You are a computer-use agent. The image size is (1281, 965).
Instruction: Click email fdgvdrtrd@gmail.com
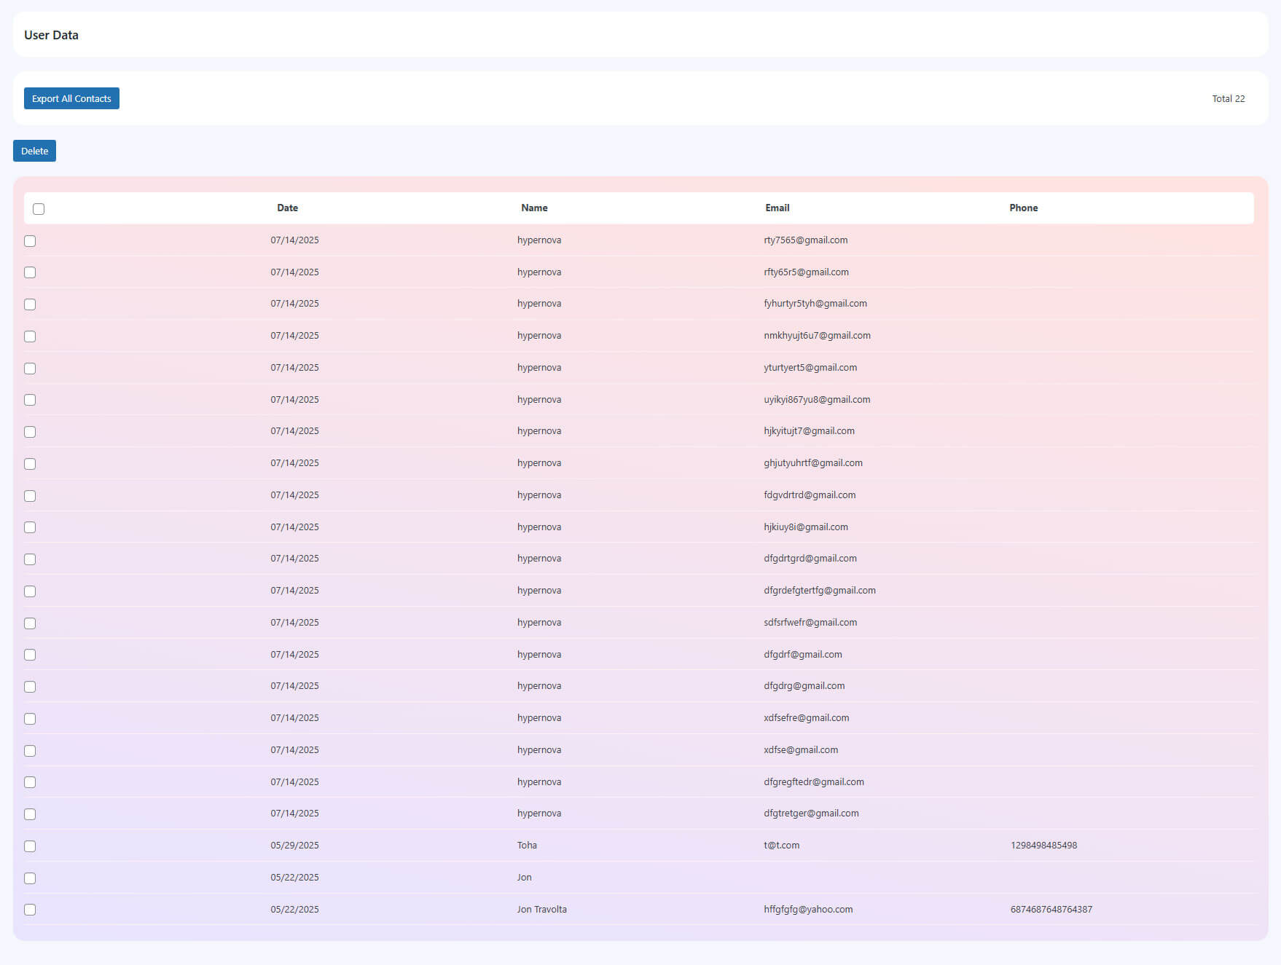tap(810, 495)
